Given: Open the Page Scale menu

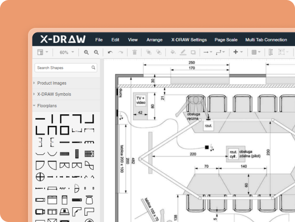Looking at the screenshot, I should 226,40.
